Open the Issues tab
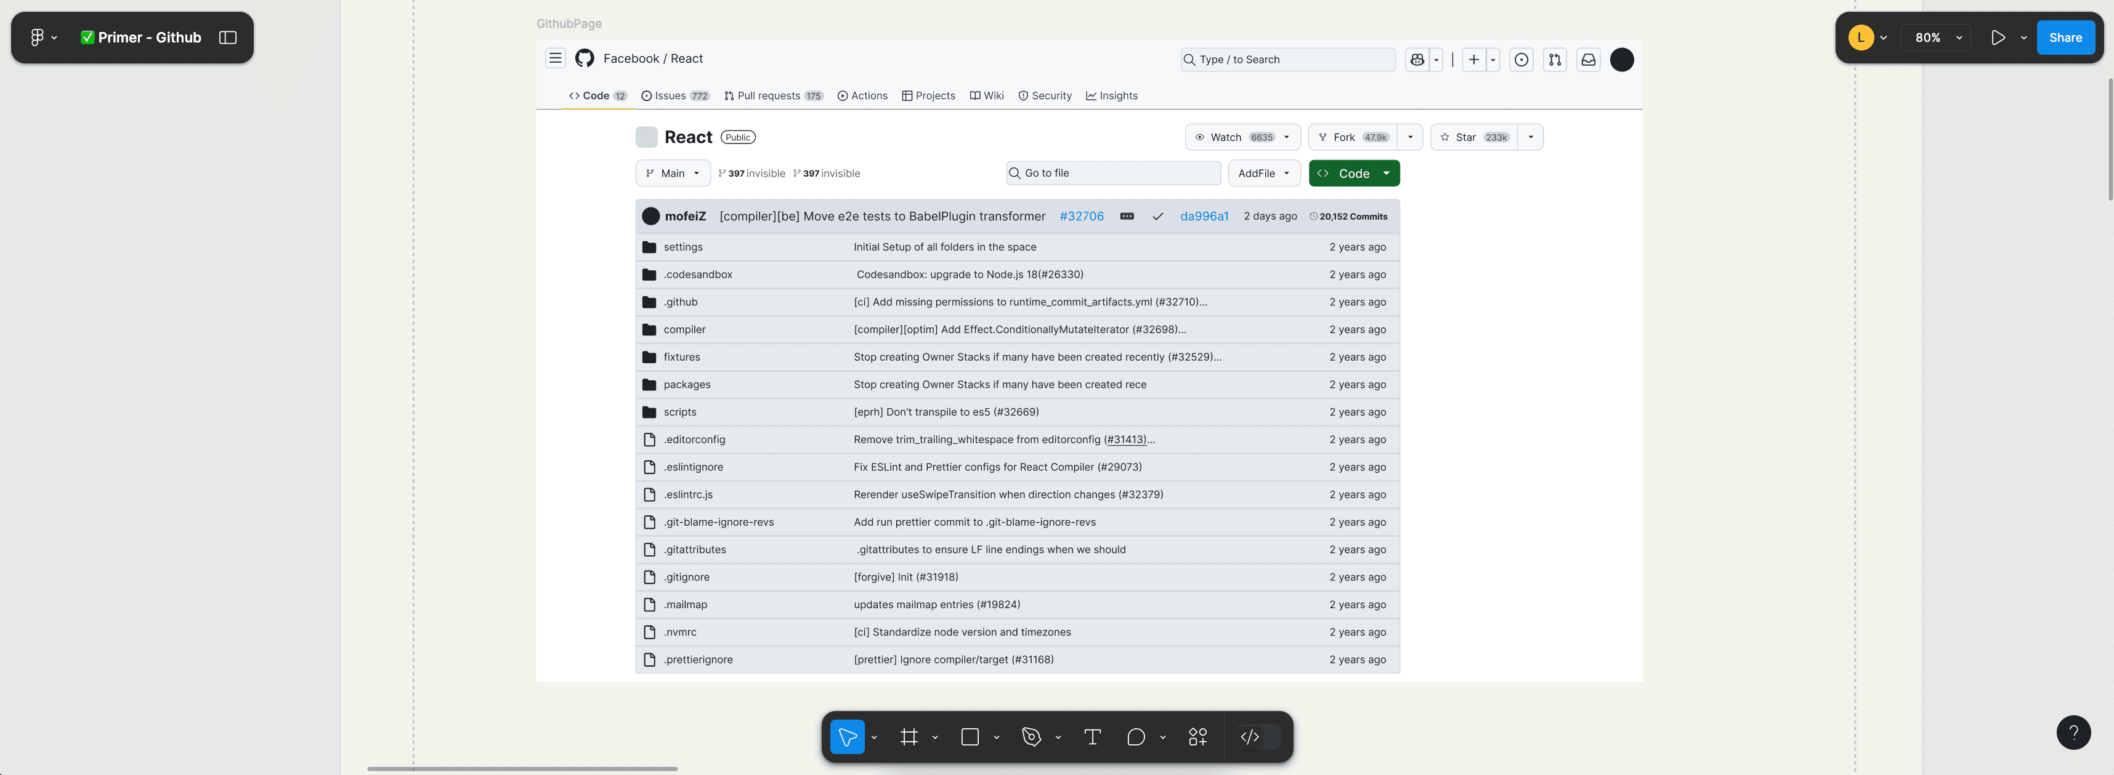Image resolution: width=2114 pixels, height=775 pixels. click(x=674, y=96)
